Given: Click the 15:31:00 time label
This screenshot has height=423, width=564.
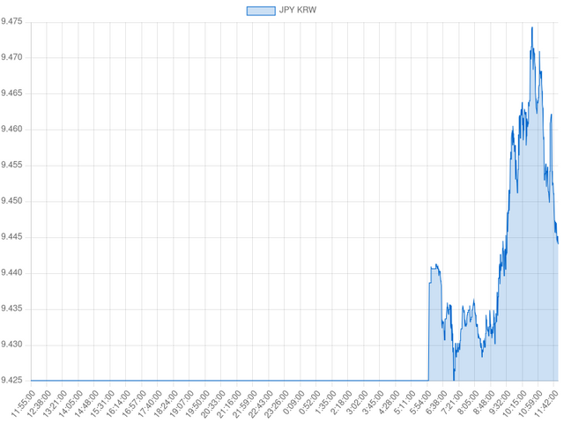Looking at the screenshot, I should click(102, 404).
